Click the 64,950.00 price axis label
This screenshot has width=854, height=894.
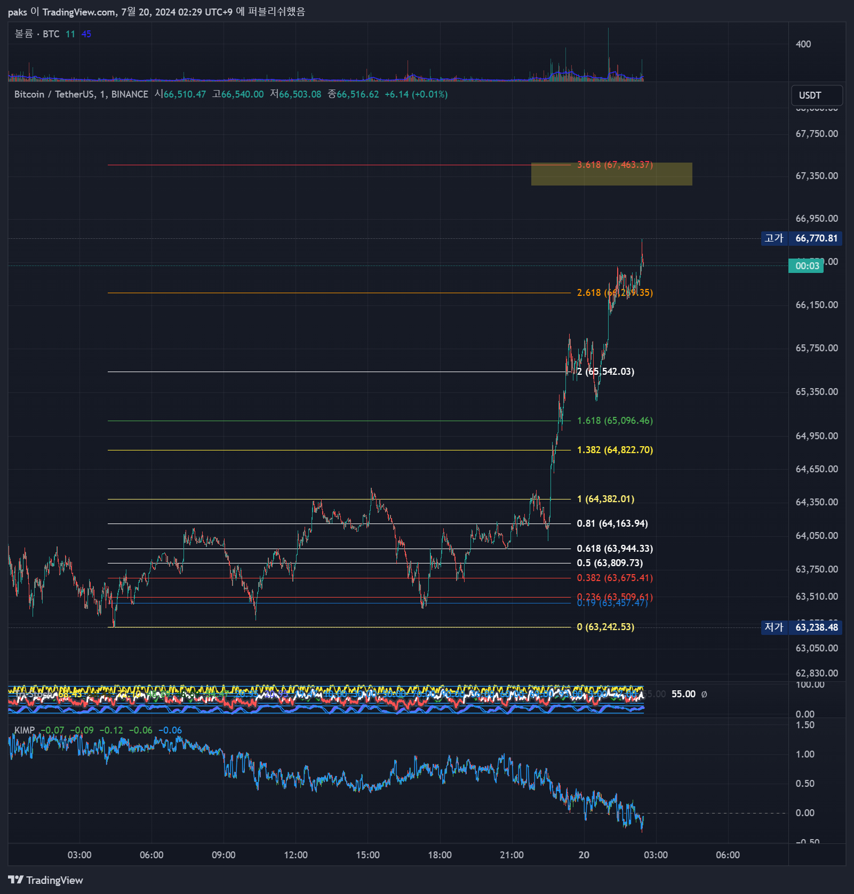click(817, 436)
